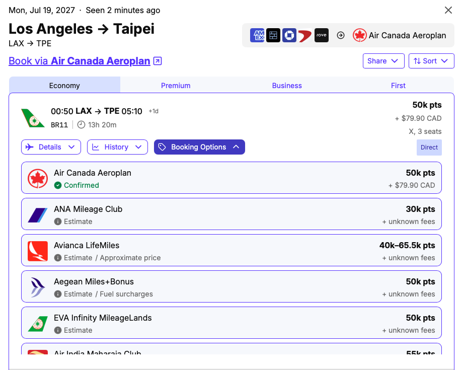Click the BR11 flight number
463x370 pixels.
(59, 125)
